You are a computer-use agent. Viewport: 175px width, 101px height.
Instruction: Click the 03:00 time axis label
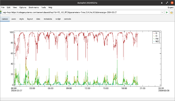point(32,88)
